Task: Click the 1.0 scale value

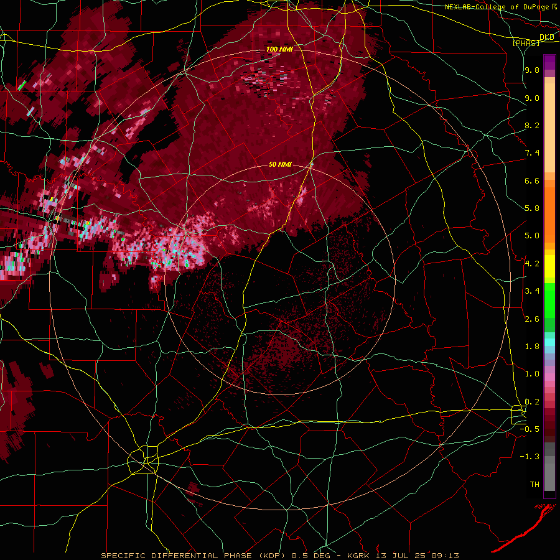Action: click(x=532, y=374)
